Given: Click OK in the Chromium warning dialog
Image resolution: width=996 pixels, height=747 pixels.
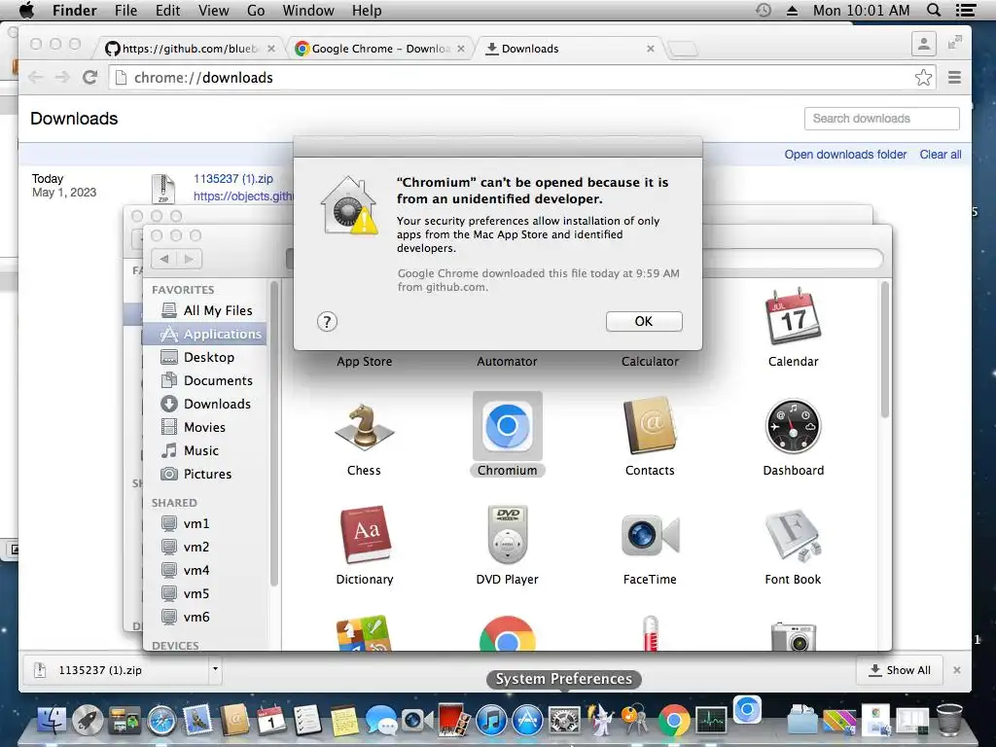Looking at the screenshot, I should point(644,321).
